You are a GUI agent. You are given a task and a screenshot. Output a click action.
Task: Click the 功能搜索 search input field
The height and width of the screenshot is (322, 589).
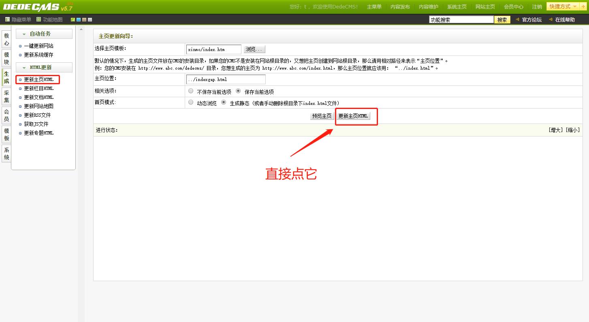click(461, 19)
